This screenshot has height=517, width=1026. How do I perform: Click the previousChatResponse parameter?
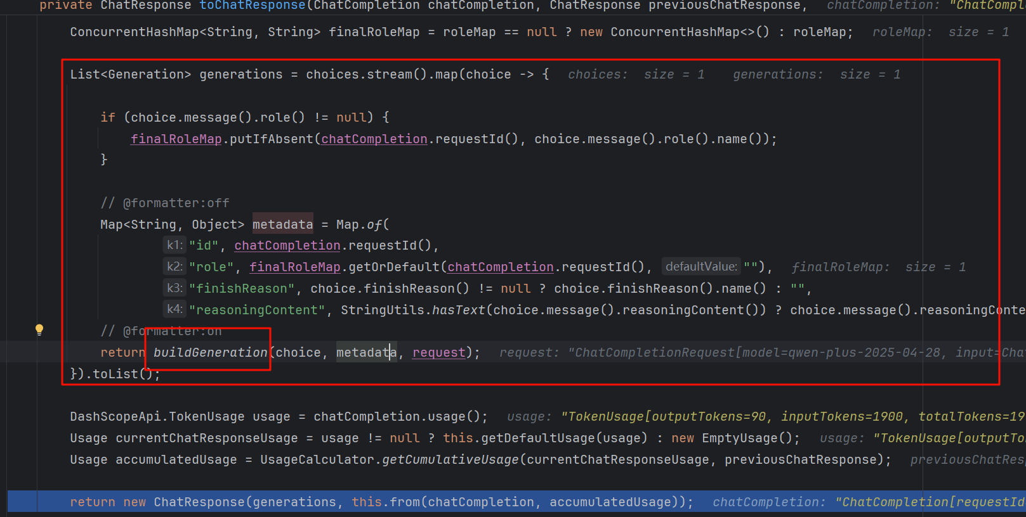724,6
